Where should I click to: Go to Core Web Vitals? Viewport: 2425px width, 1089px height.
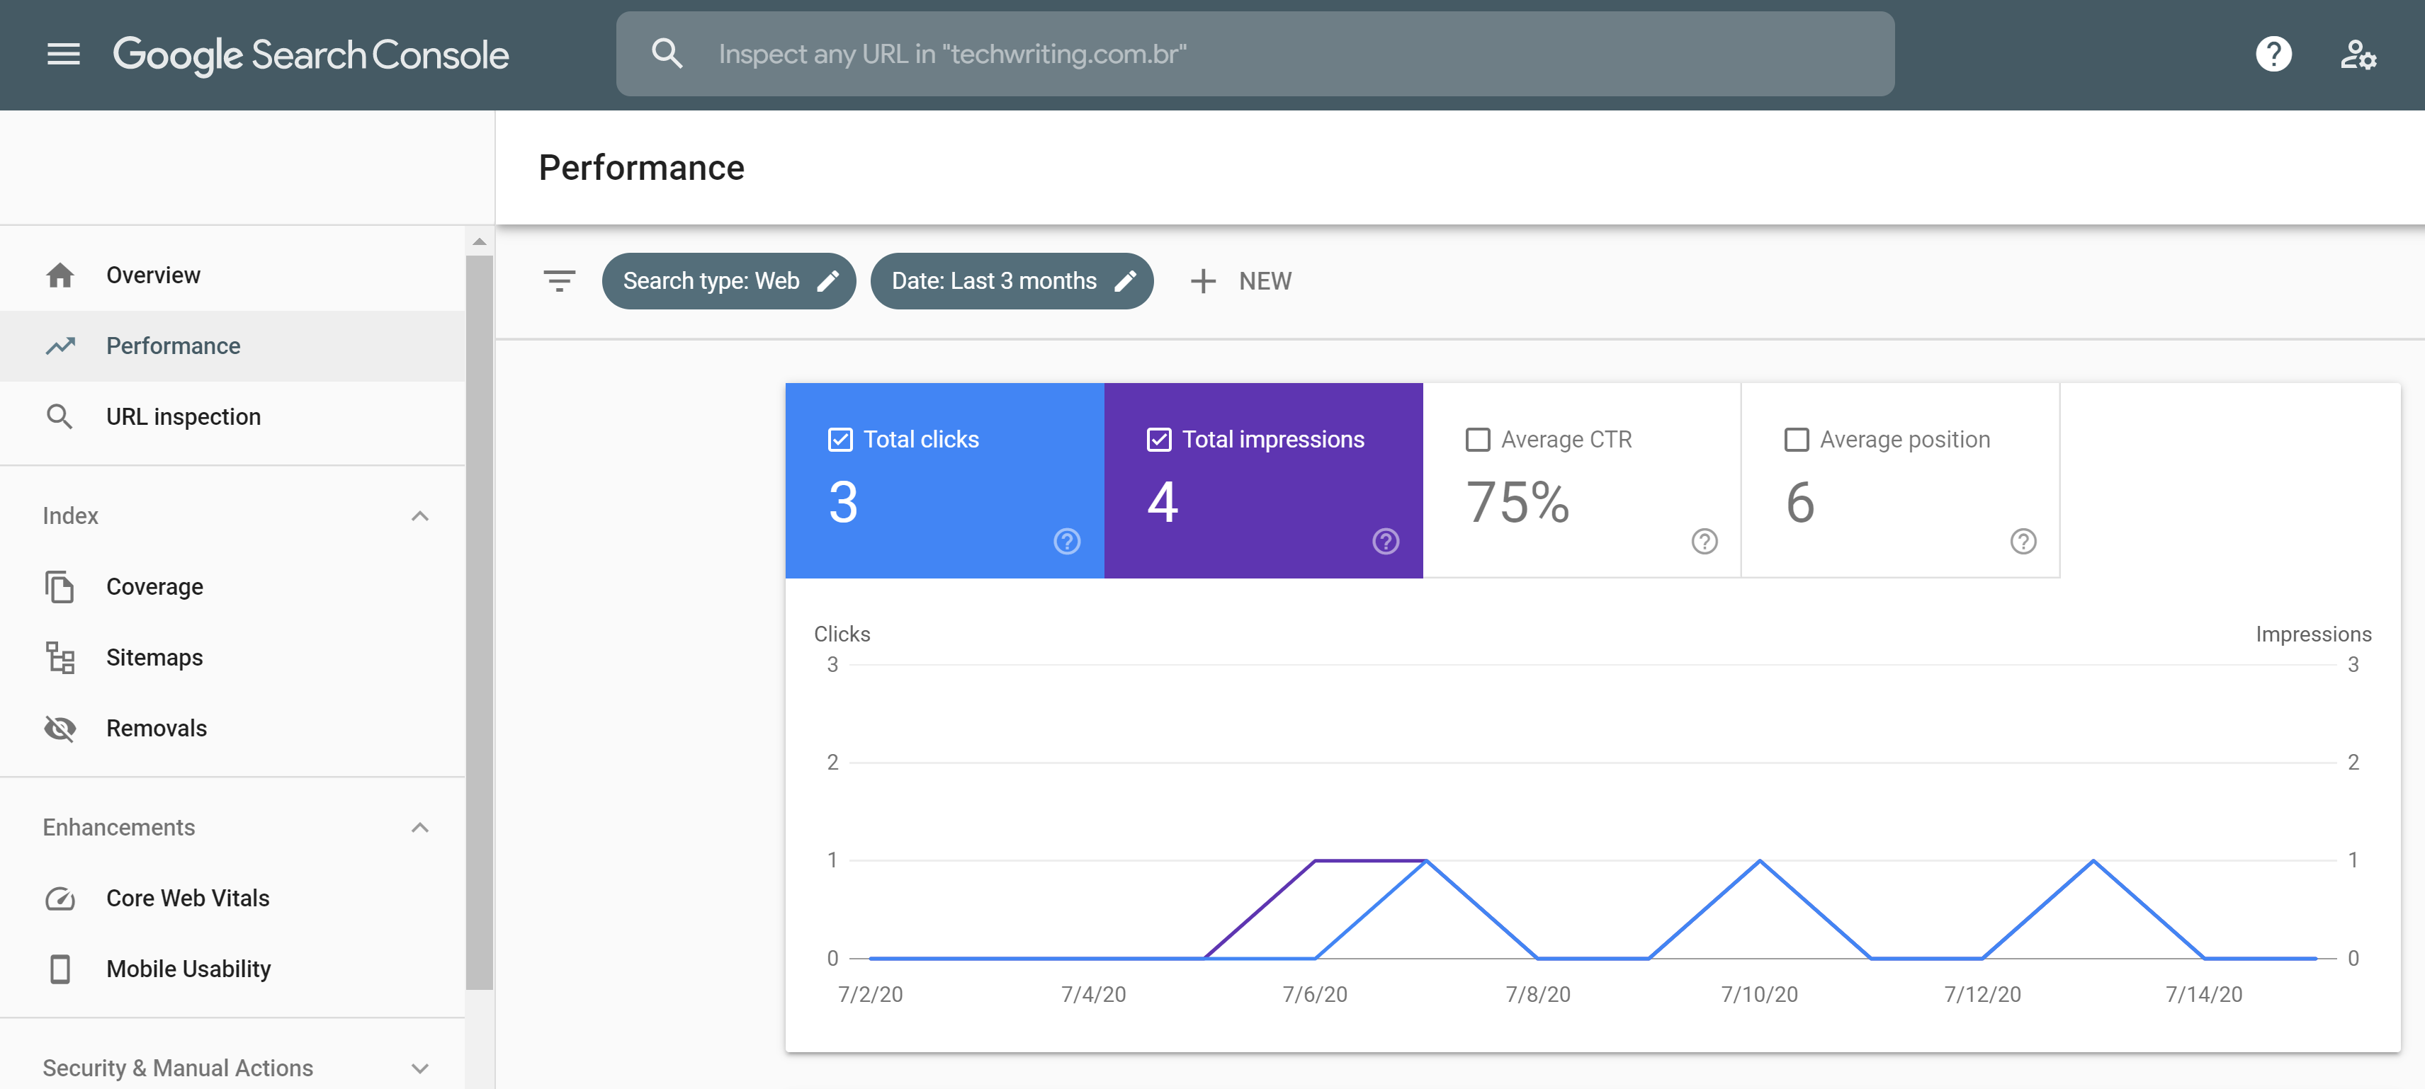(x=187, y=898)
